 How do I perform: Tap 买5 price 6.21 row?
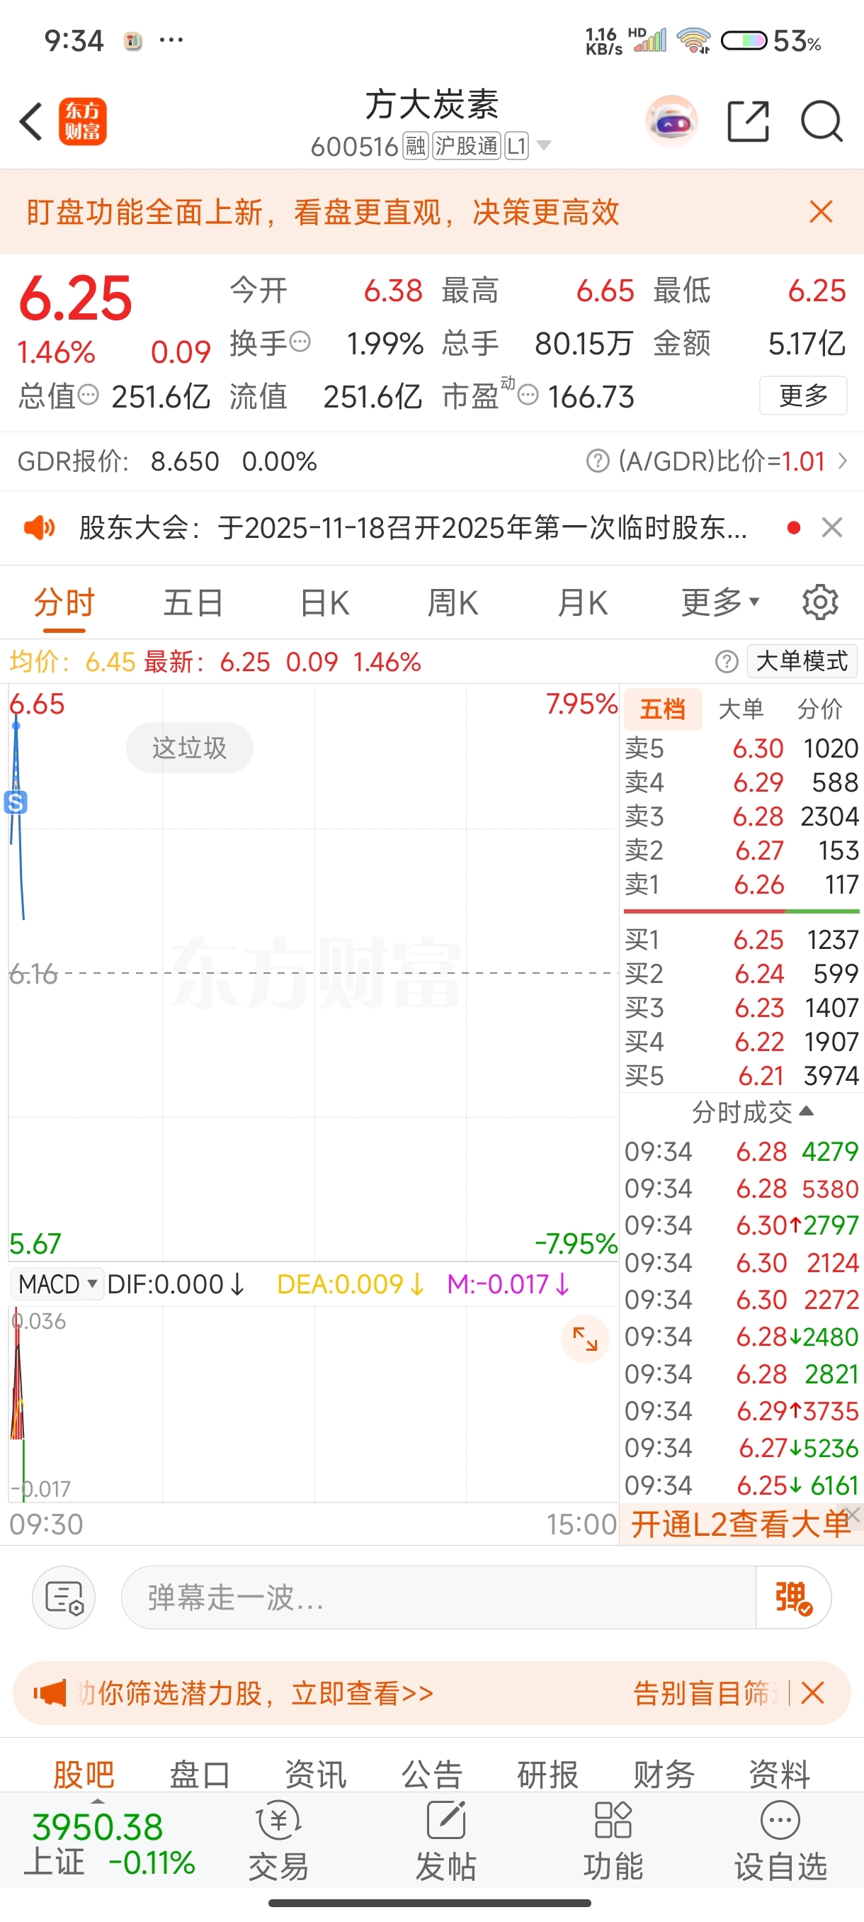741,1076
